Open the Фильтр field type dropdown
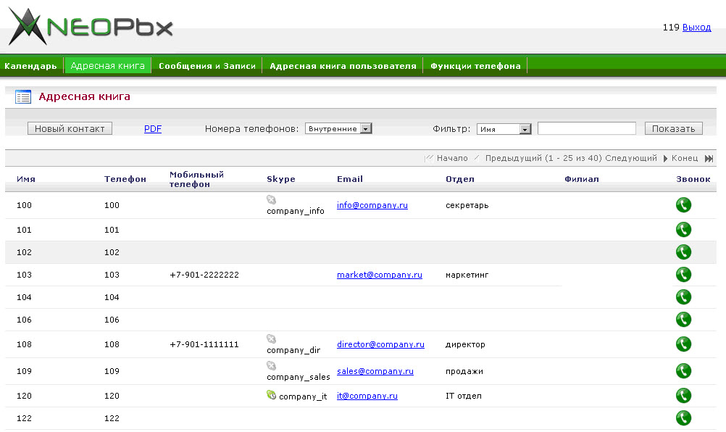Viewport: 726px width, 432px height. (x=504, y=129)
